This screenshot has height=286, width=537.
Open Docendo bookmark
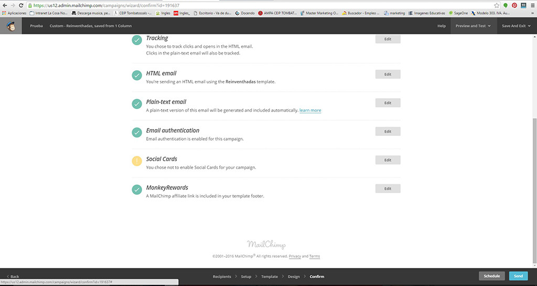coord(245,13)
